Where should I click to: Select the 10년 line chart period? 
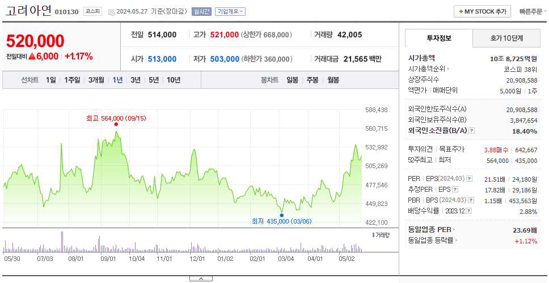click(174, 80)
